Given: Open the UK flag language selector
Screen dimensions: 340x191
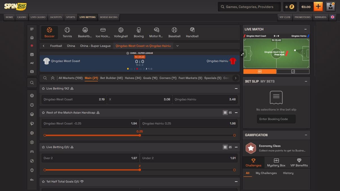Looking at the screenshot, I should [x=332, y=17].
